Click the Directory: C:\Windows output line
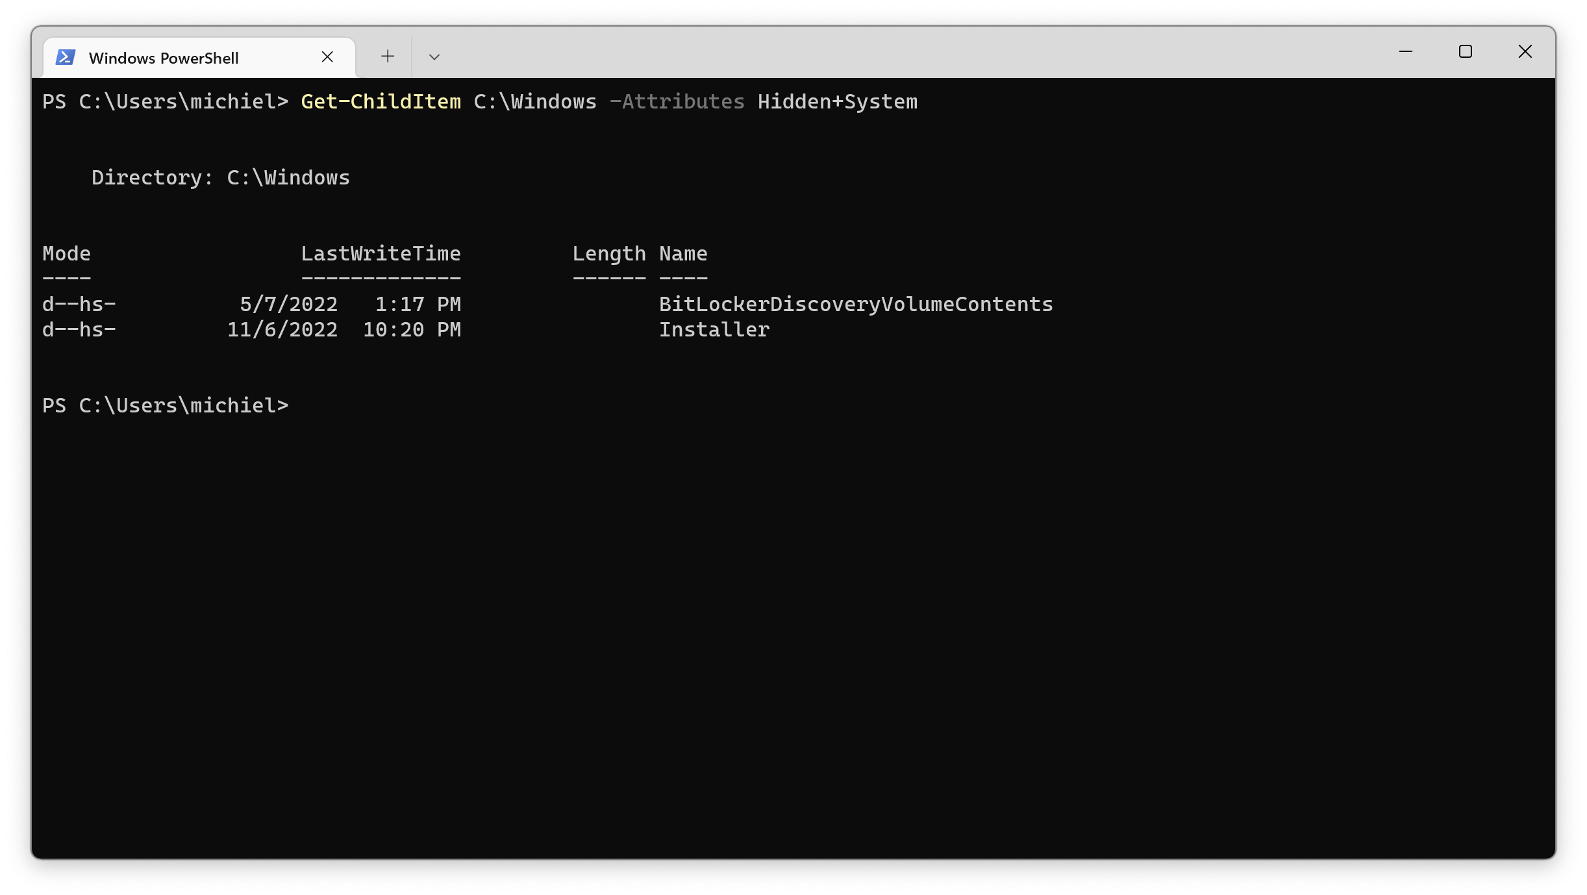The width and height of the screenshot is (1587, 895). 221,178
